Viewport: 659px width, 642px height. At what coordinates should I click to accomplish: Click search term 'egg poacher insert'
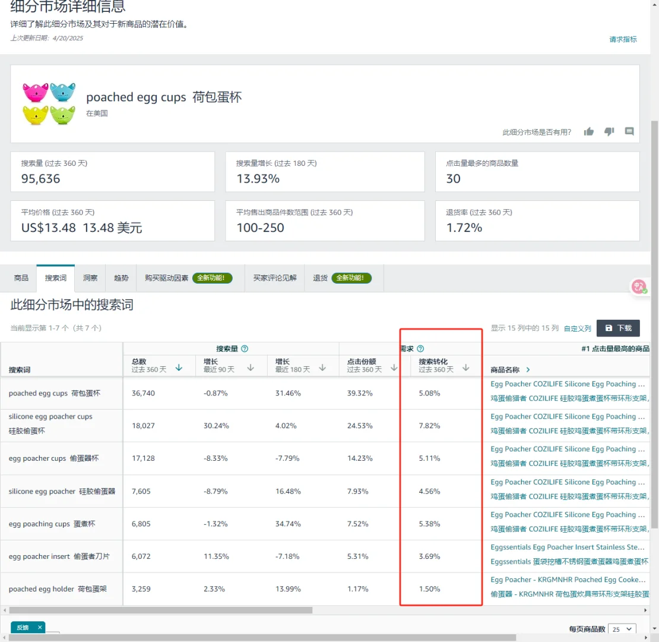coord(59,556)
